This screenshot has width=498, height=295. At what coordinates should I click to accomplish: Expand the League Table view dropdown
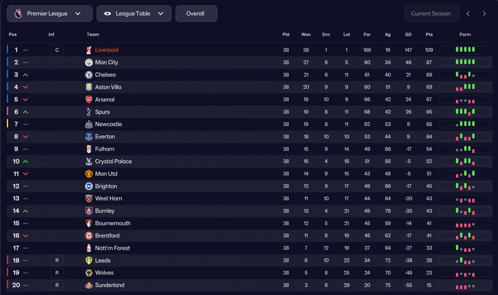134,14
